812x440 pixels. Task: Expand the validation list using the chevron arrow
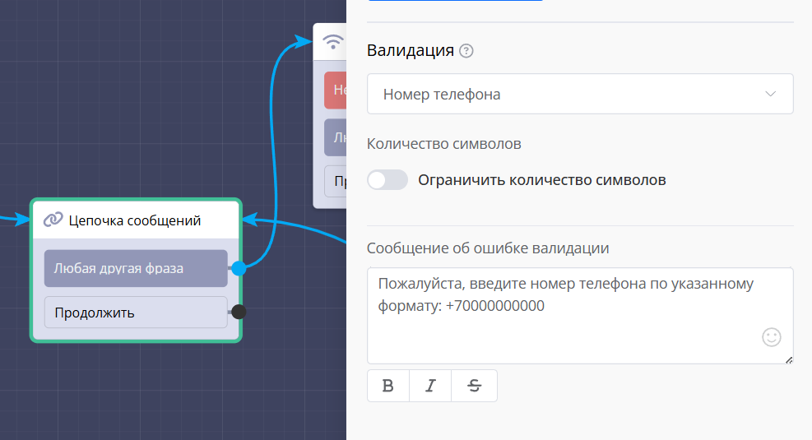tap(770, 95)
